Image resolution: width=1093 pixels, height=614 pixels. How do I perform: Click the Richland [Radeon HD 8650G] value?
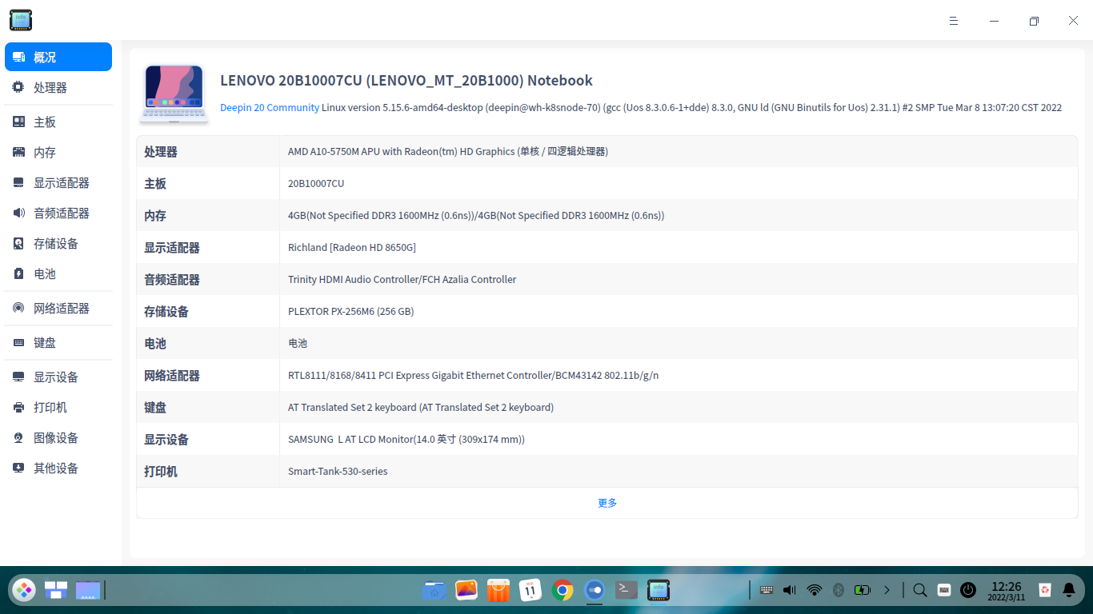click(352, 247)
